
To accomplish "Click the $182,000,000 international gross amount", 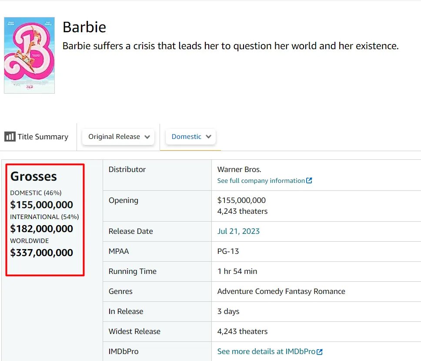I will point(42,229).
